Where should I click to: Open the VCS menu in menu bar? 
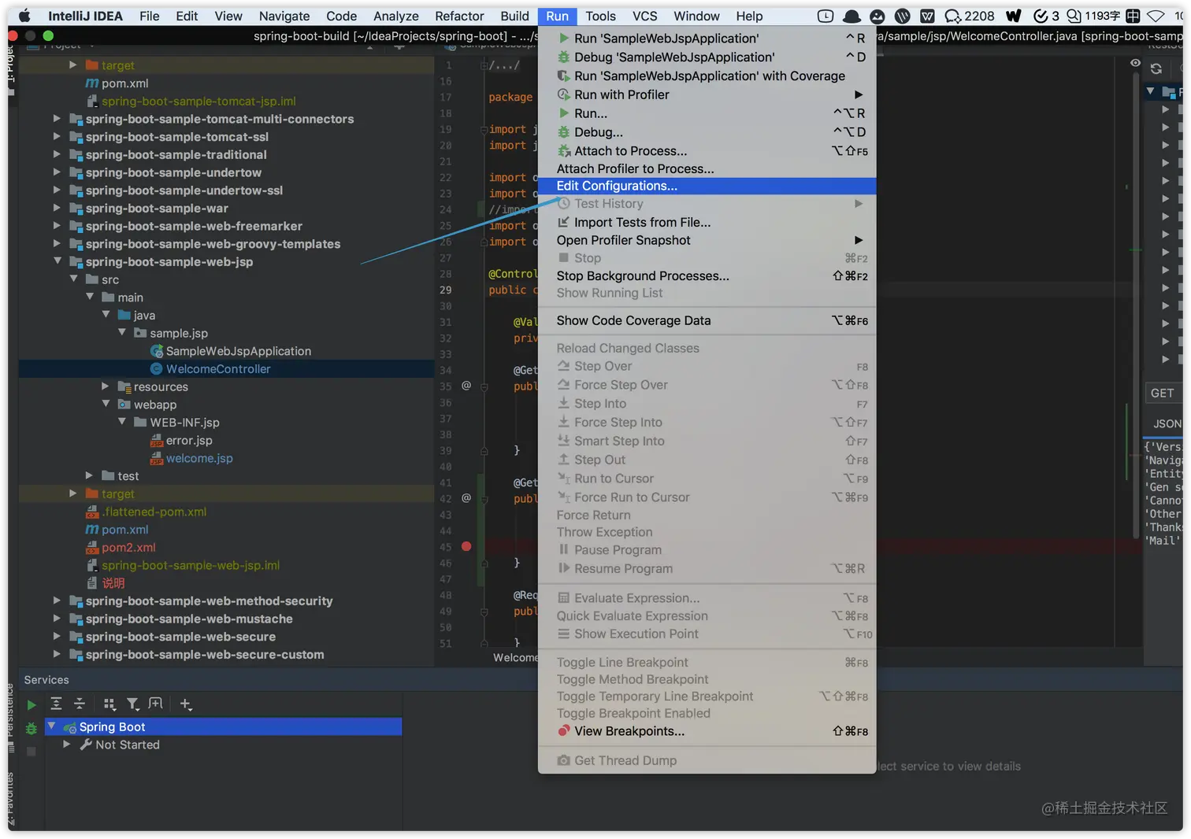pos(644,16)
